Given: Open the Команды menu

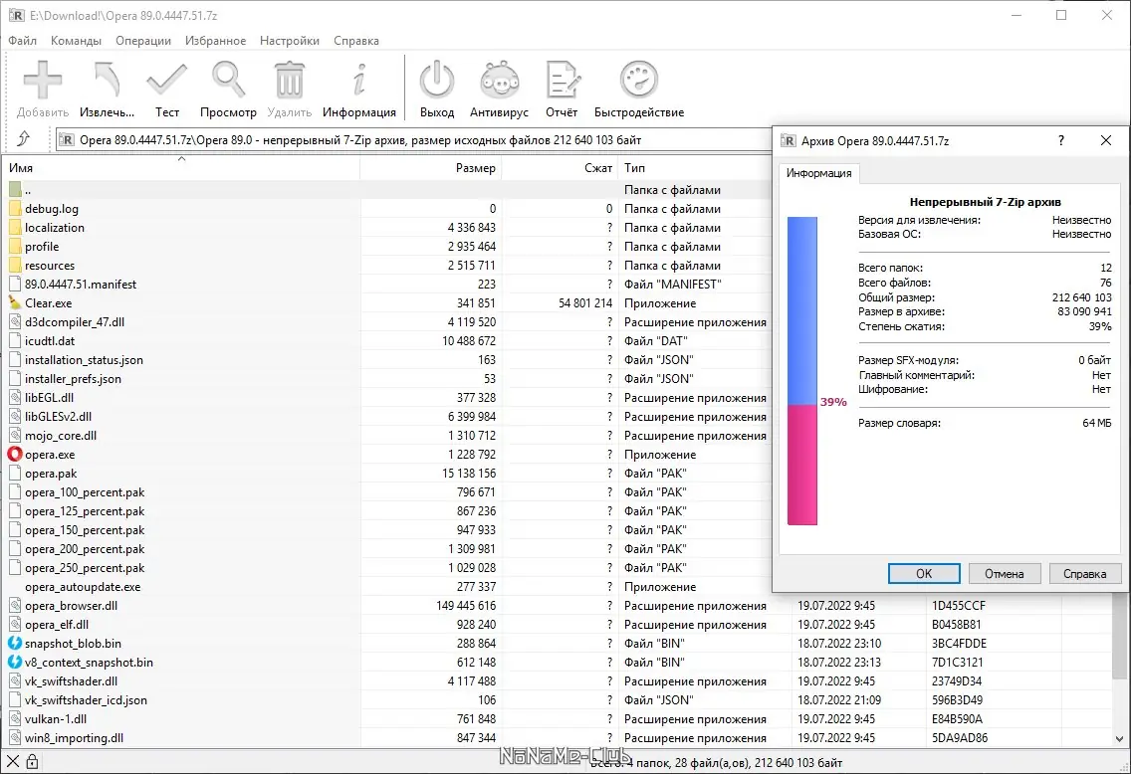Looking at the screenshot, I should pyautogui.click(x=79, y=41).
